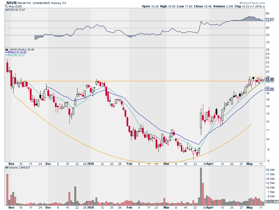Click the '17.5M' volume axis label
279x210 pixels.
(270, 174)
